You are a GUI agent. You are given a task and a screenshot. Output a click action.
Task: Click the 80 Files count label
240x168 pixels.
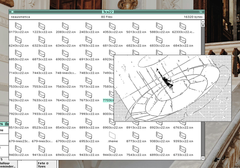tap(107, 17)
